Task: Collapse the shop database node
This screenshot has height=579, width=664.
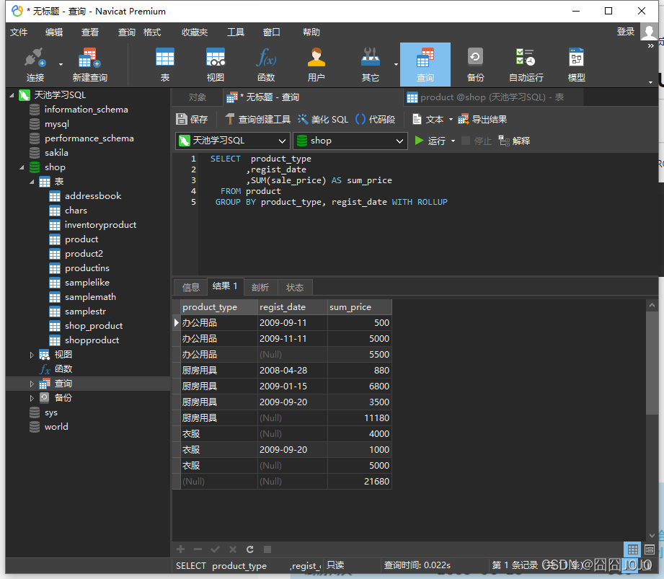Action: pyautogui.click(x=22, y=167)
